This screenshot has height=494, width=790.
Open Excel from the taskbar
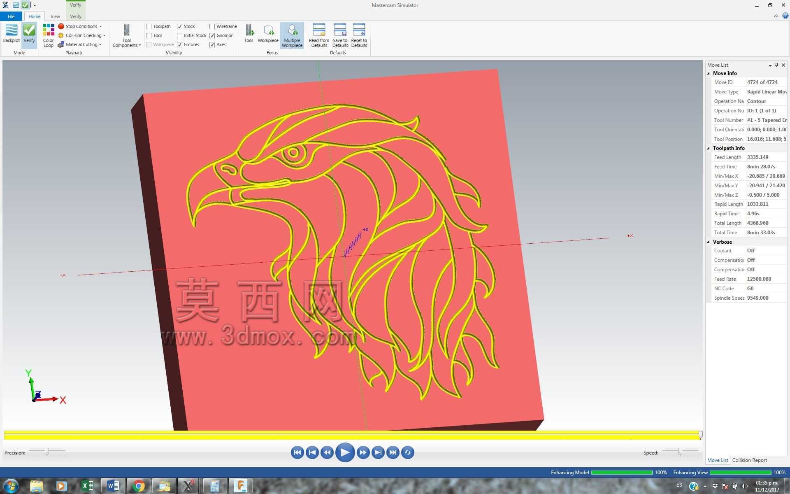pos(87,486)
